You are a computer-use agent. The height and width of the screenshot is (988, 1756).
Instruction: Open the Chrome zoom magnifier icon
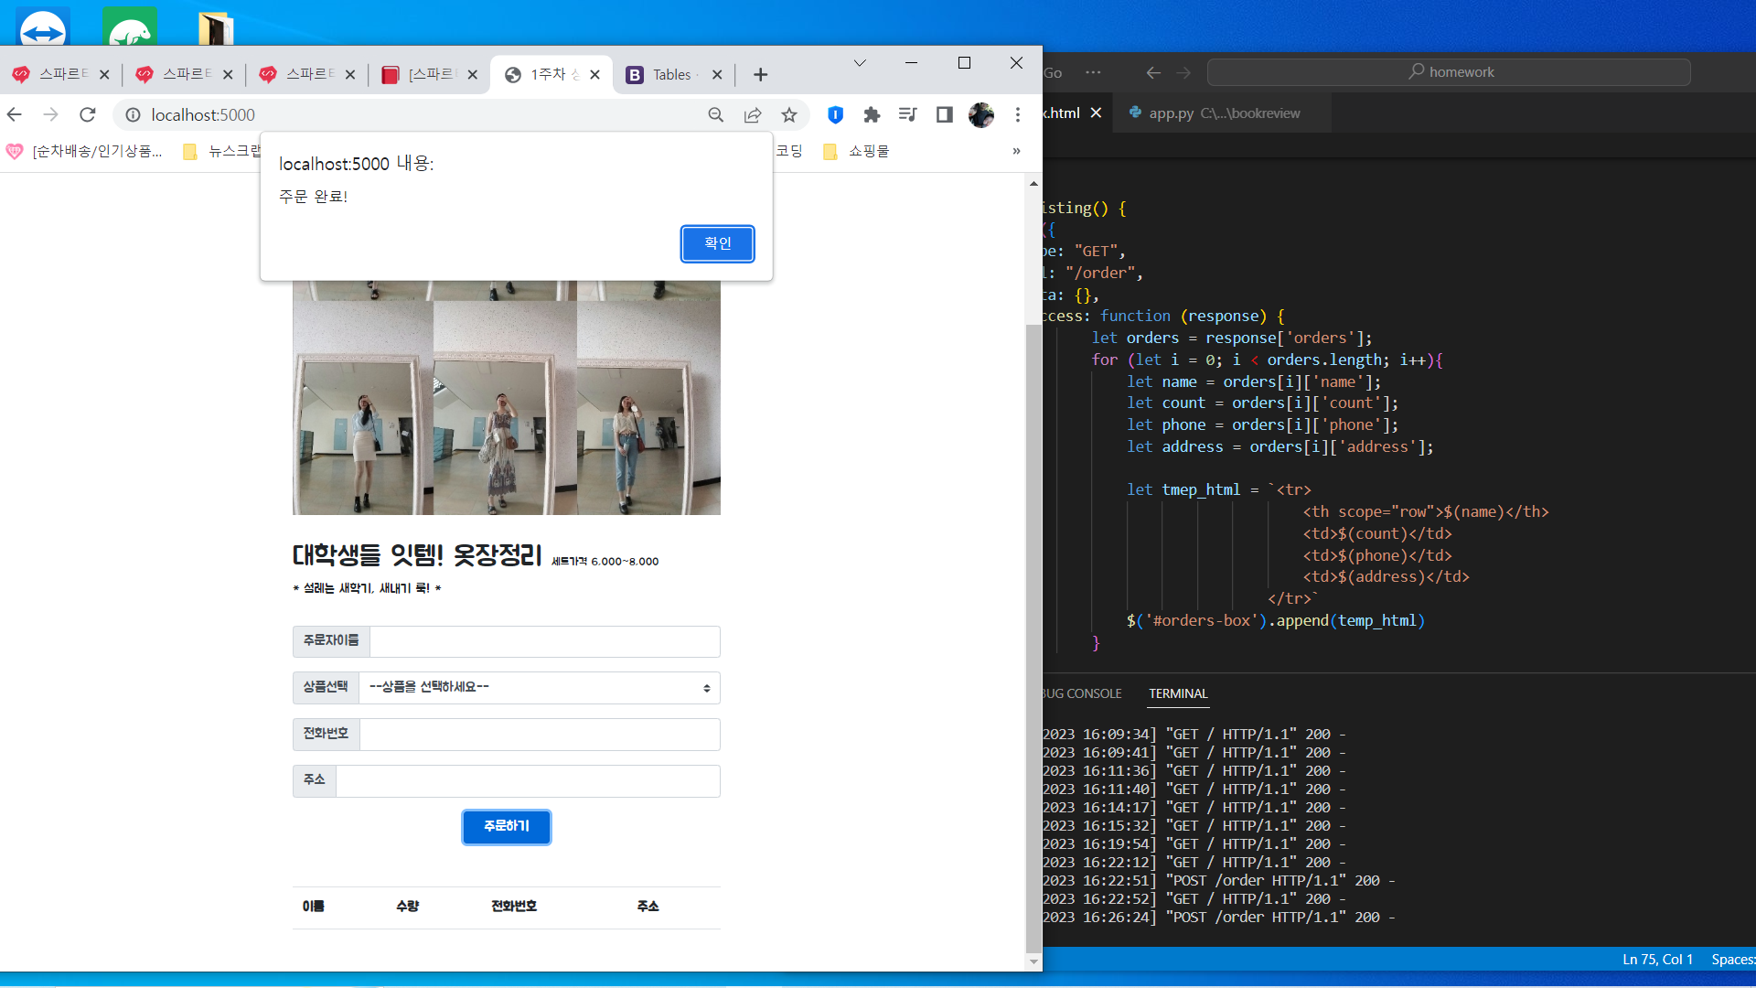[716, 114]
